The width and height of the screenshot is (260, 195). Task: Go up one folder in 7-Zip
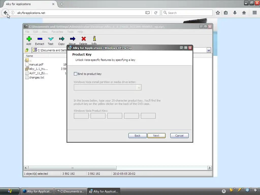point(27,50)
